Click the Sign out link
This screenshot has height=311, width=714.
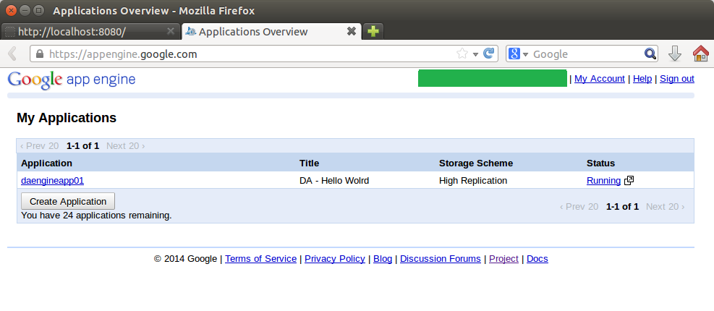(x=676, y=79)
